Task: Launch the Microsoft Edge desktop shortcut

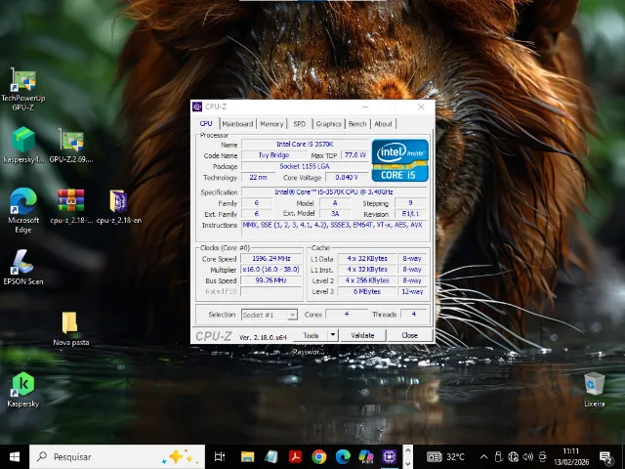Action: 23,210
